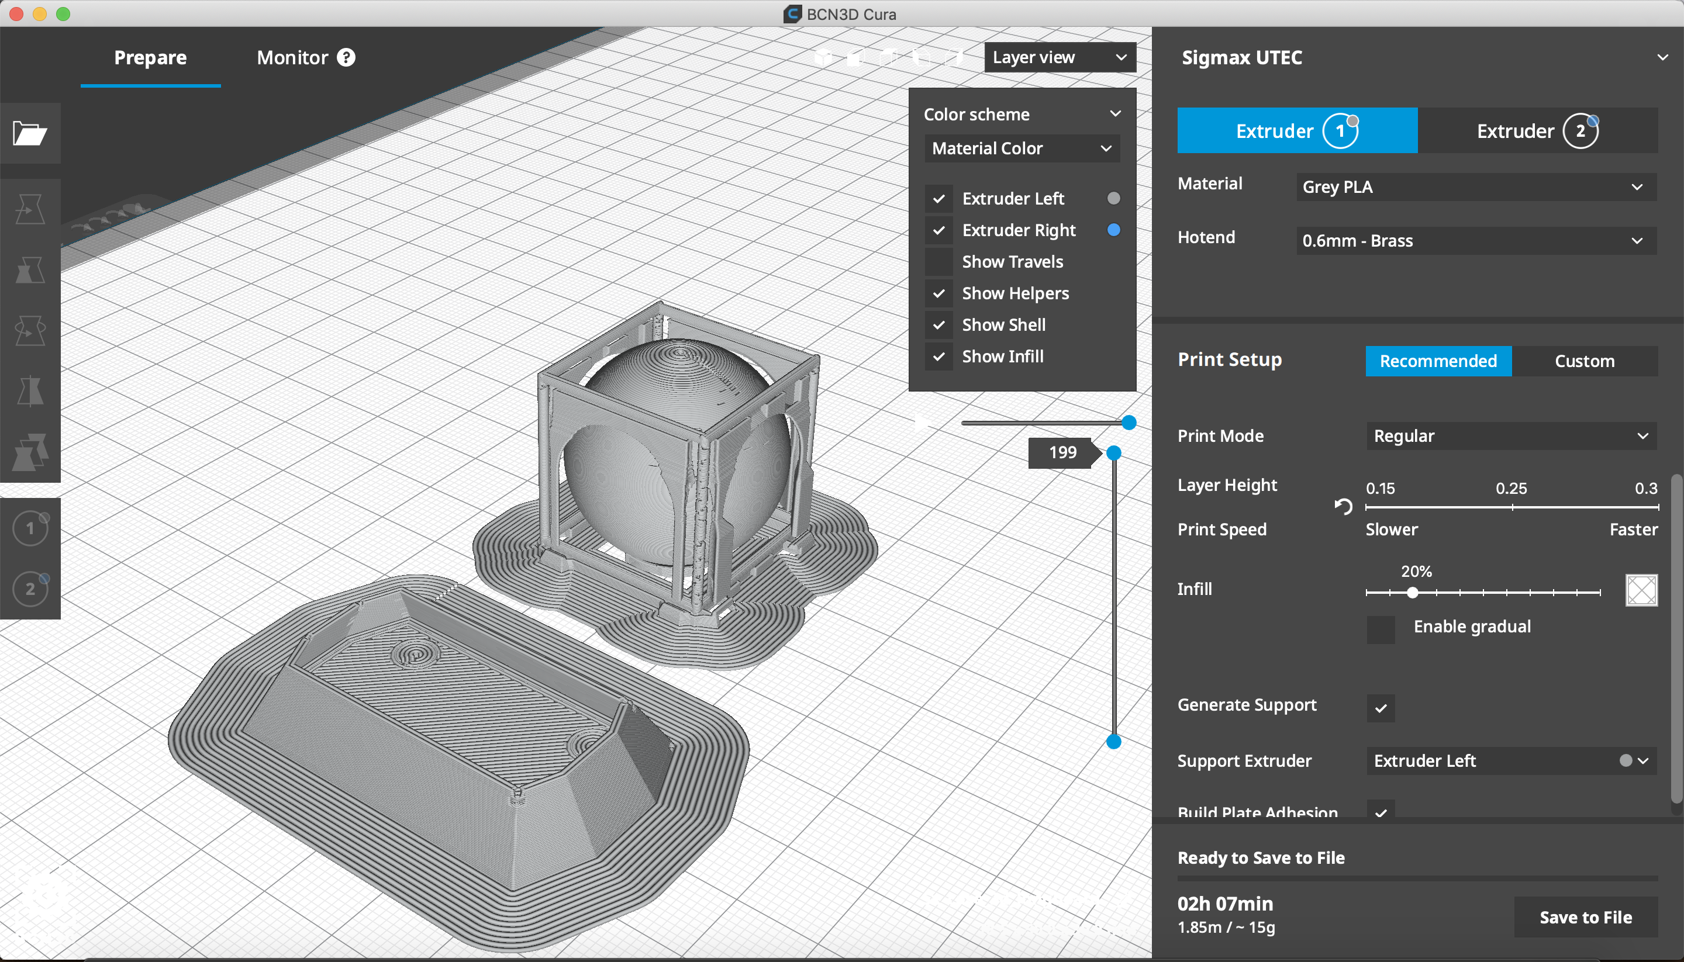Viewport: 1684px width, 962px height.
Task: Choose Custom print setup mode
Action: [1584, 361]
